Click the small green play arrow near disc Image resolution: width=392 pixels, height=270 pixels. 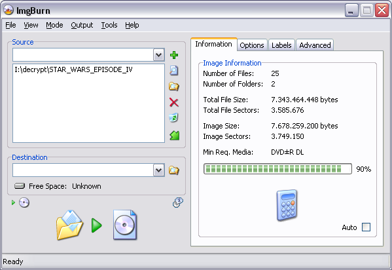(13, 202)
